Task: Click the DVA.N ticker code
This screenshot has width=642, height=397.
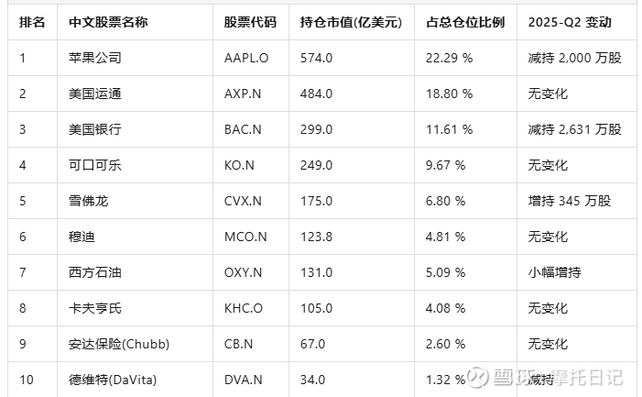Action: [244, 380]
